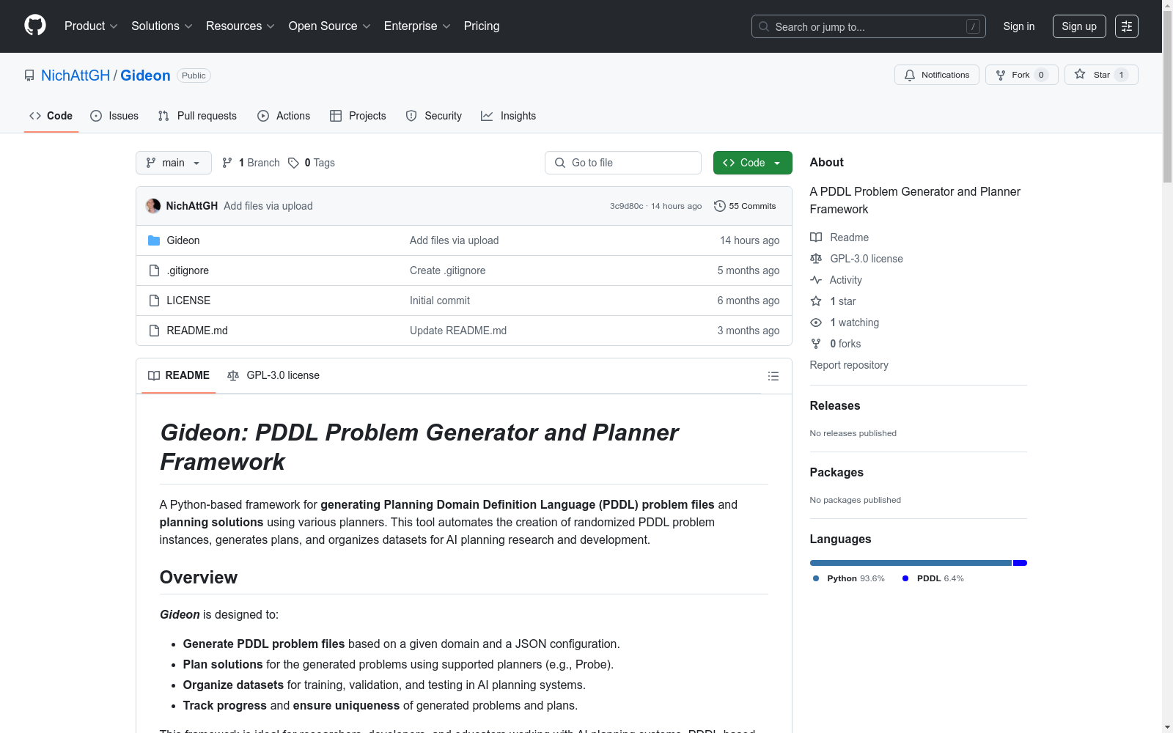This screenshot has height=733, width=1173.
Task: Click the Gideon folder icon
Action: point(154,240)
